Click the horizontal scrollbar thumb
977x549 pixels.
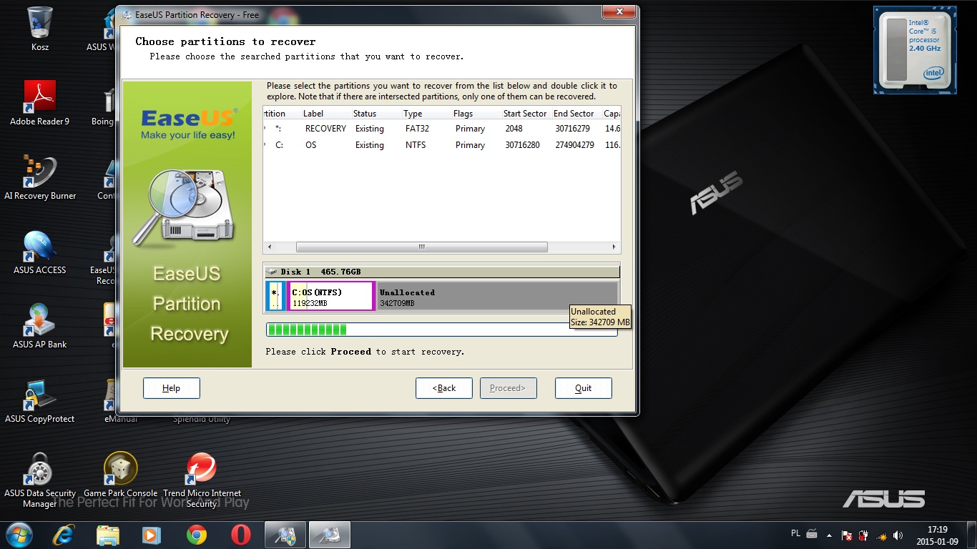422,247
